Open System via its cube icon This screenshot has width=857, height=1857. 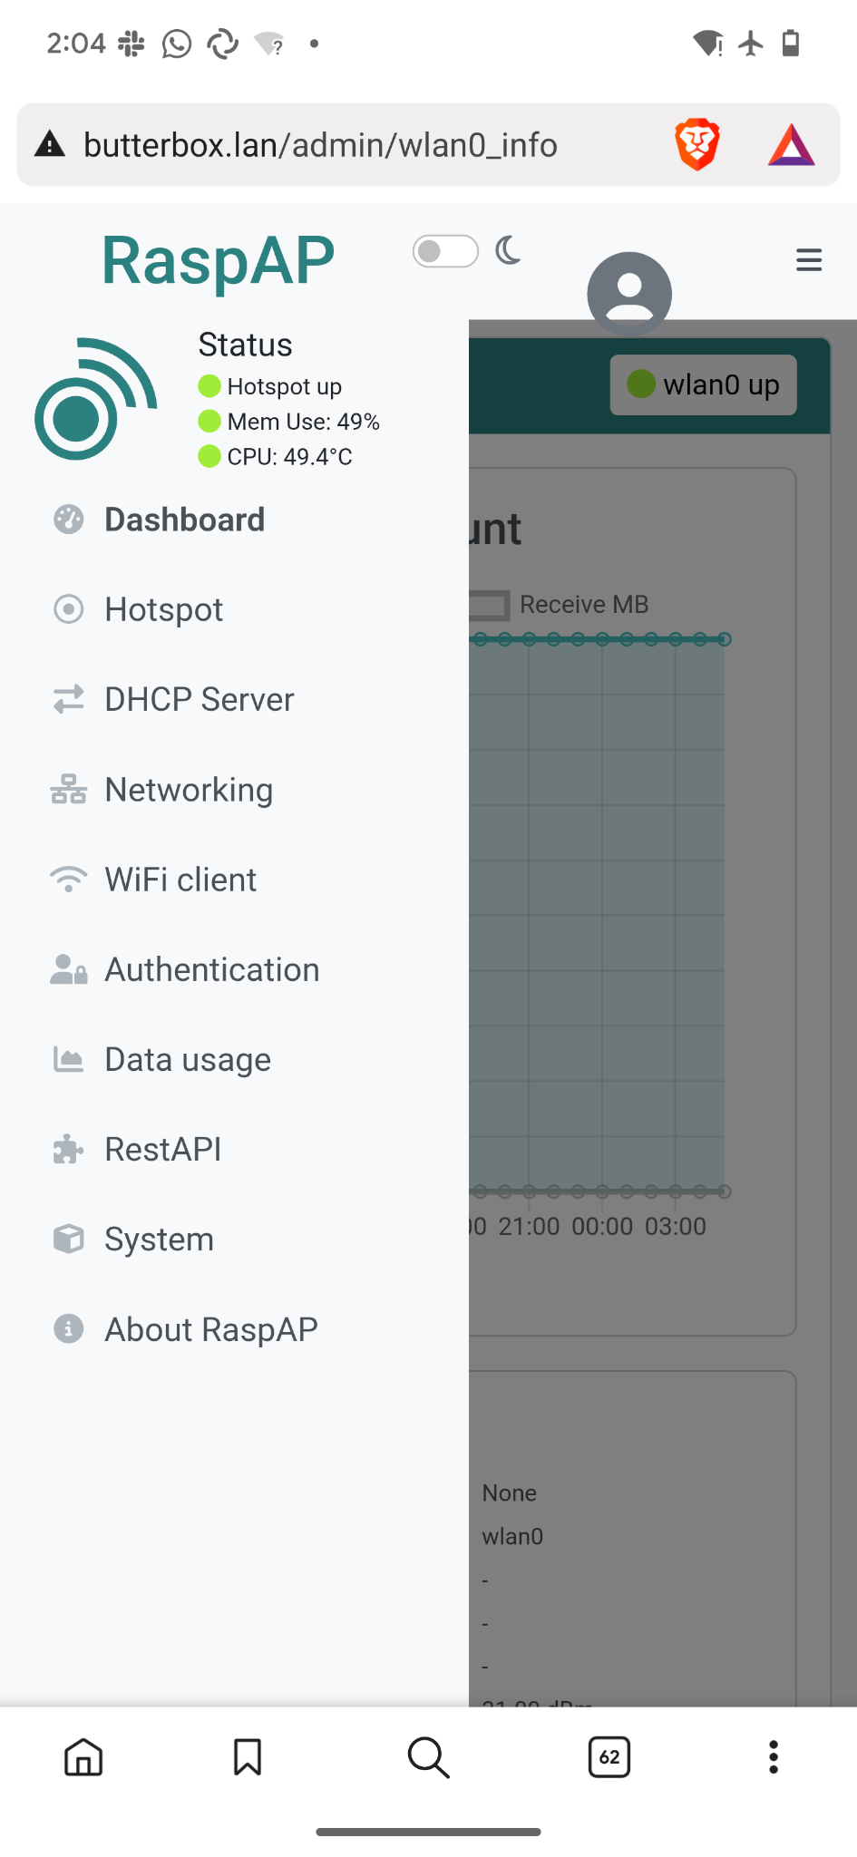(68, 1239)
